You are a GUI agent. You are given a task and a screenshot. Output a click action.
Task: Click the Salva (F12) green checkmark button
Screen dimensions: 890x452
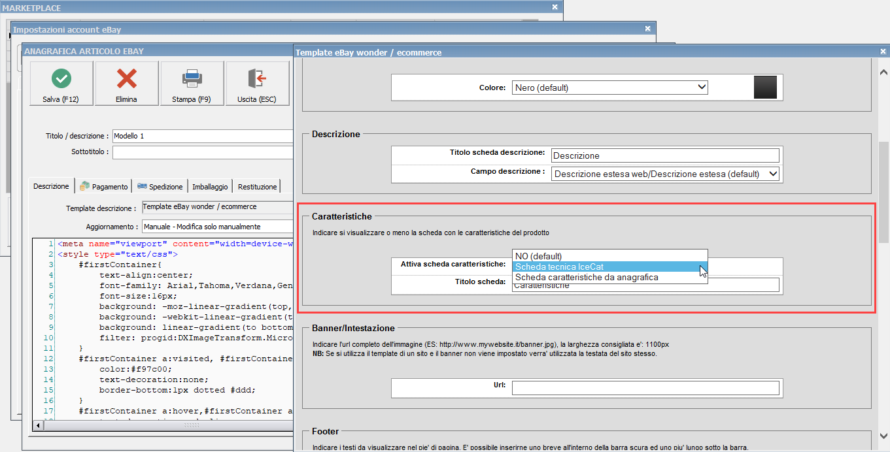click(x=61, y=84)
